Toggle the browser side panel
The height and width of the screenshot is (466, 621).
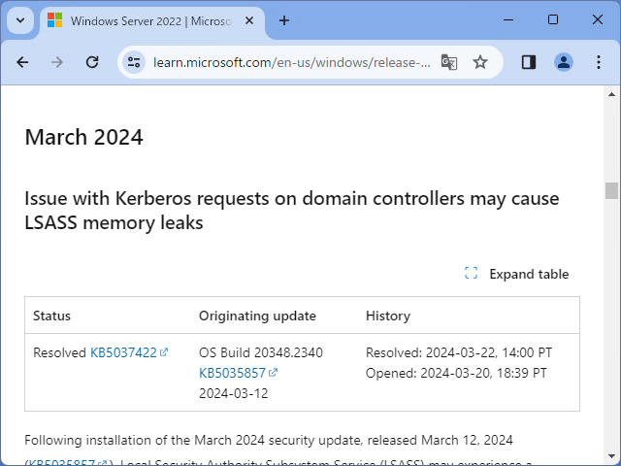point(529,62)
